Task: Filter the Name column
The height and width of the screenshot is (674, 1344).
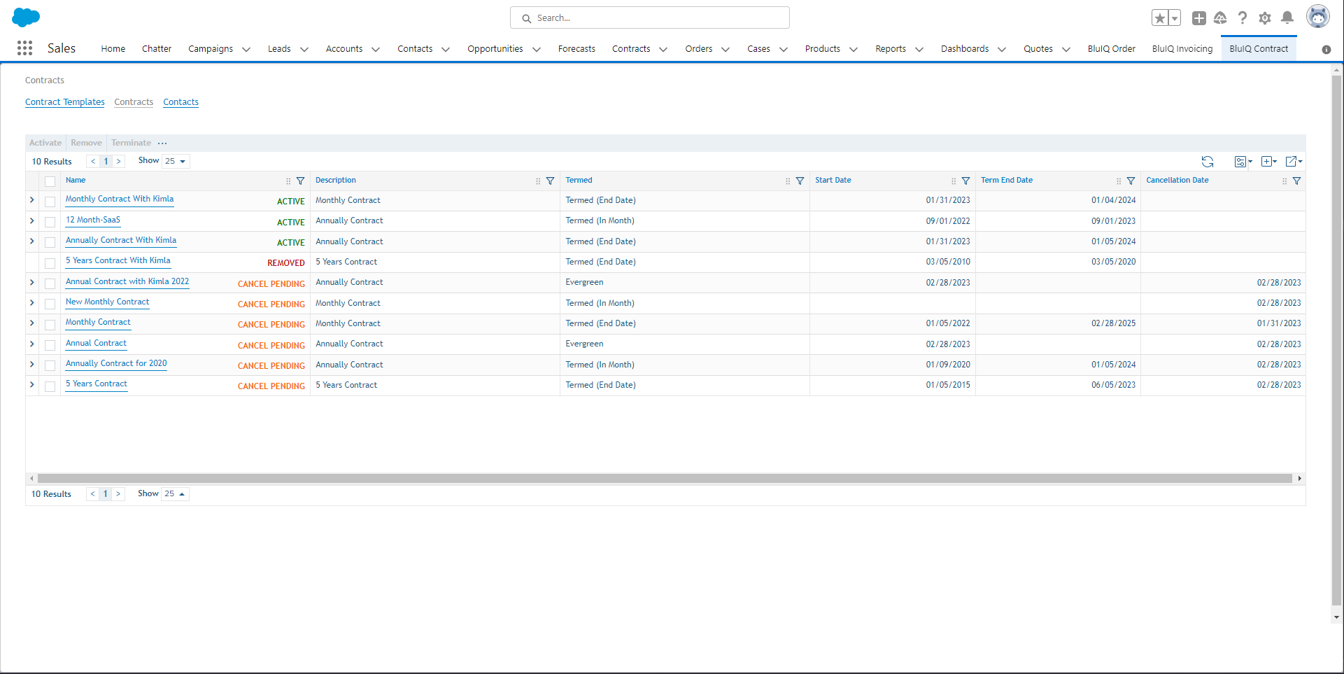Action: coord(301,181)
